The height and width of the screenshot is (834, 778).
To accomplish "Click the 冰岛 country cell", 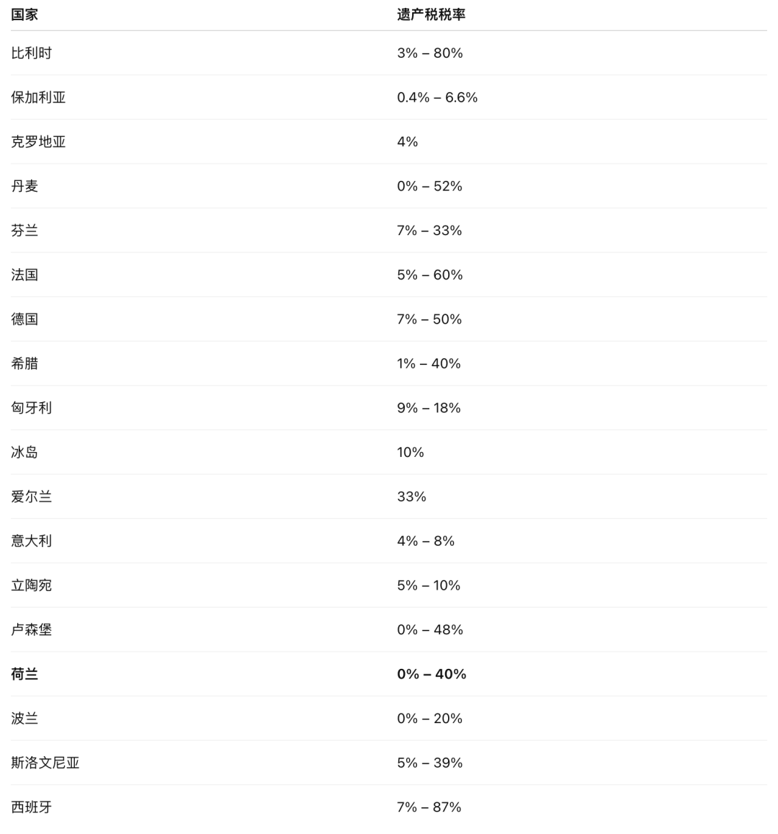I will (x=24, y=452).
